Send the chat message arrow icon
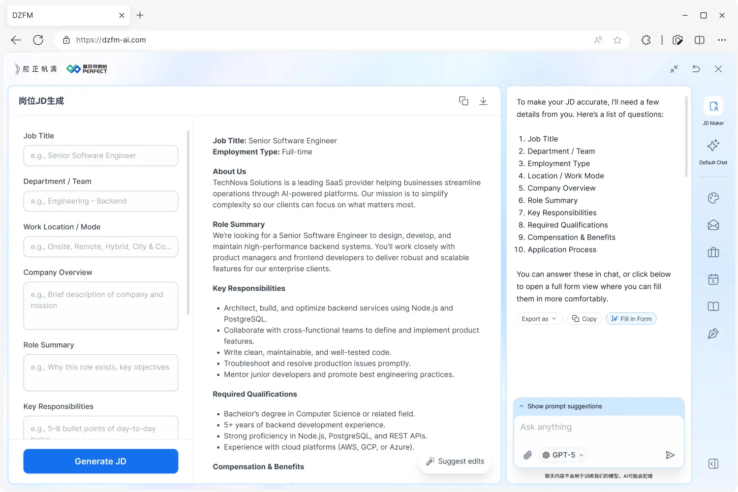 coord(670,455)
